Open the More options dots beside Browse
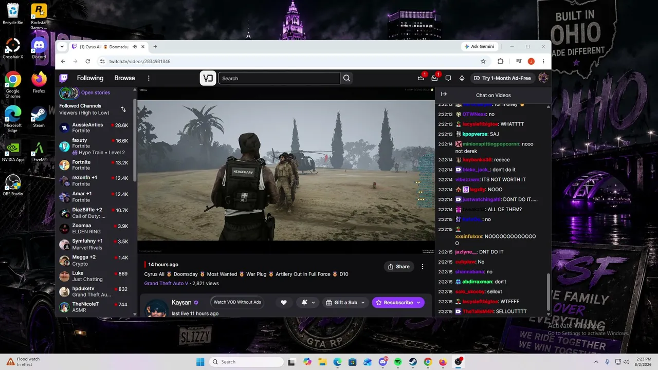Screen dimensions: 658x370 [x=149, y=78]
